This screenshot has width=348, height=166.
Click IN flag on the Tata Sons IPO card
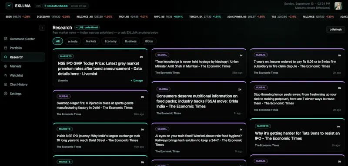tap(338, 127)
